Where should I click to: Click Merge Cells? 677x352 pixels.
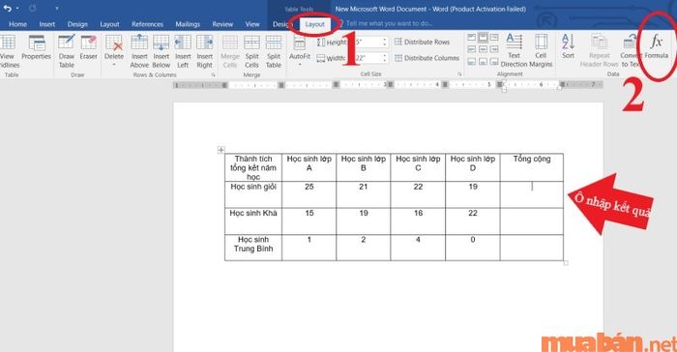230,51
